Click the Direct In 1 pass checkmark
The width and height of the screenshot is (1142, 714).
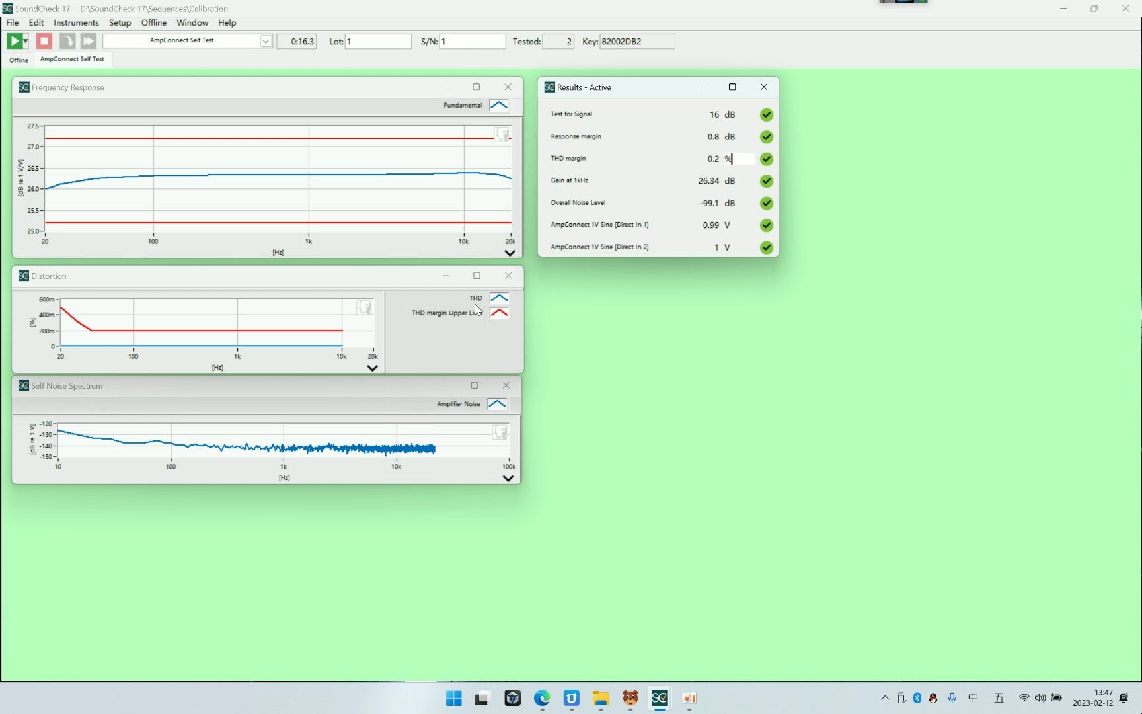tap(766, 225)
